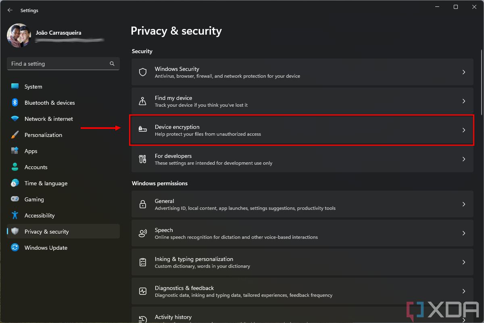This screenshot has width=484, height=323.
Task: Click the Network & internet Wi-Fi icon
Action: tap(15, 119)
